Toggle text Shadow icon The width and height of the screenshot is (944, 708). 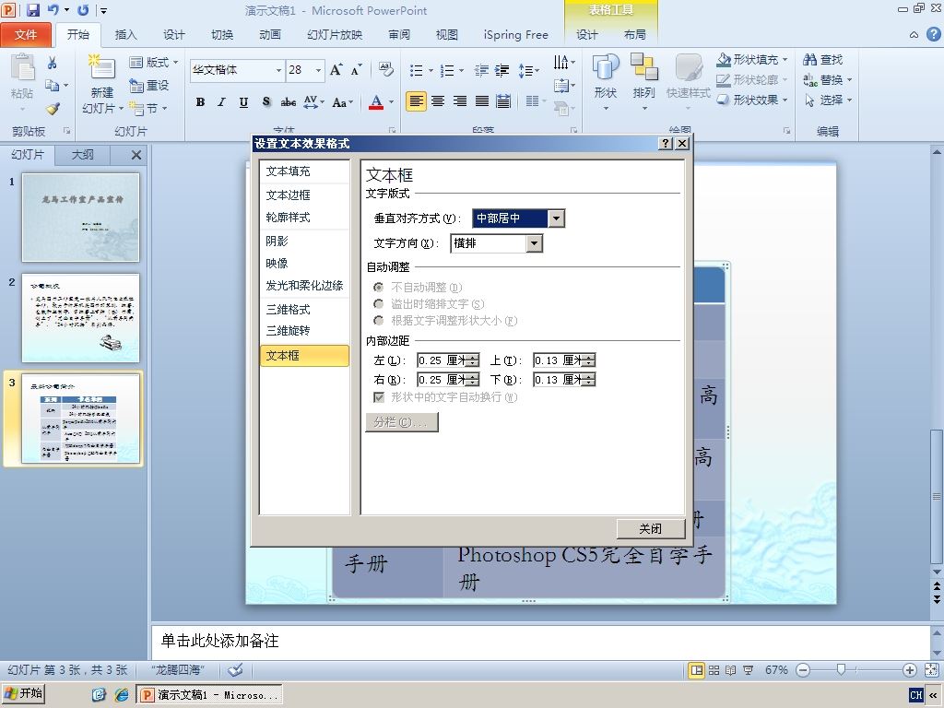266,102
